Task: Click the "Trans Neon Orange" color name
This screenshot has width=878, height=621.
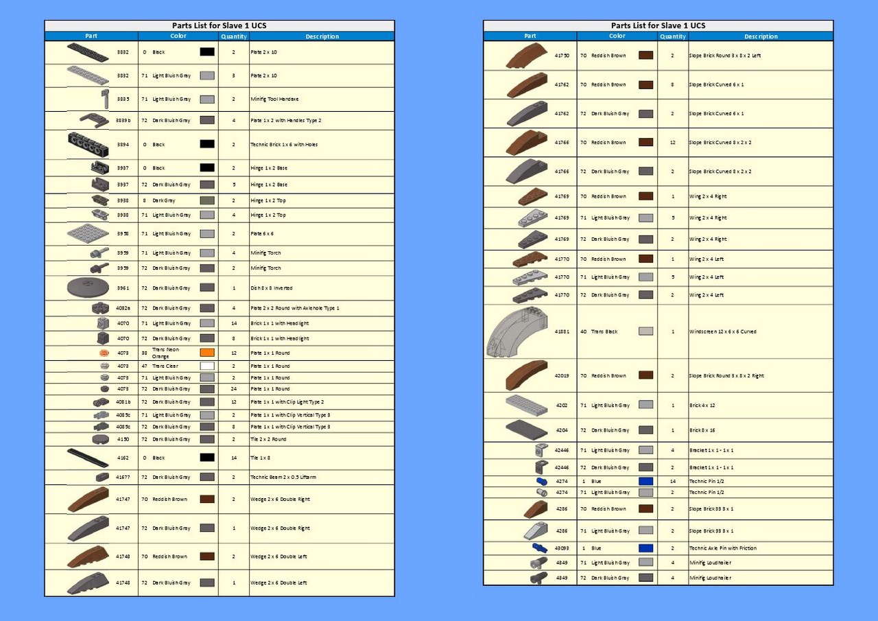Action: 165,353
